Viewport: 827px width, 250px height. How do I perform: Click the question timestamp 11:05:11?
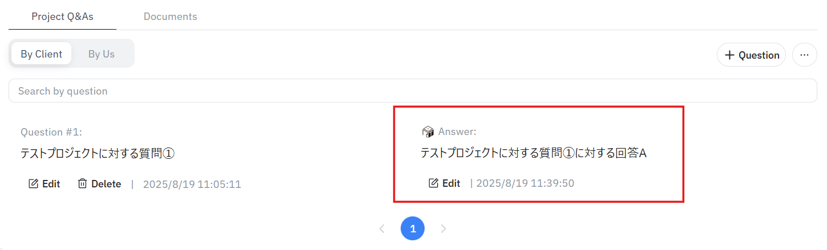(192, 185)
